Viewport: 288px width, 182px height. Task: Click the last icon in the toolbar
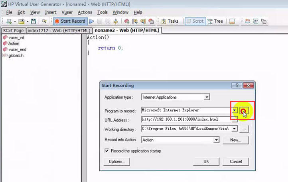pyautogui.click(x=264, y=21)
